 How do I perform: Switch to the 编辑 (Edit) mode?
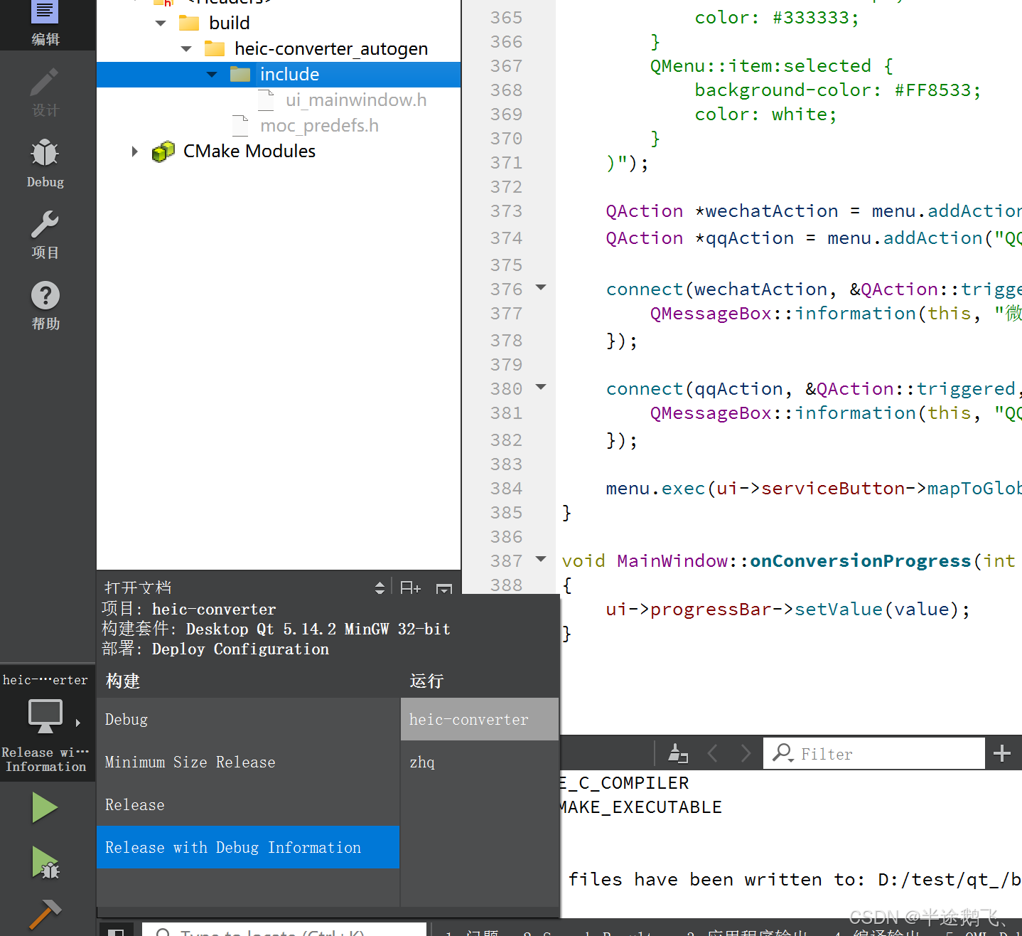[x=45, y=23]
